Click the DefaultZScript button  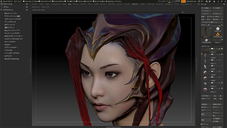pos(191,1)
